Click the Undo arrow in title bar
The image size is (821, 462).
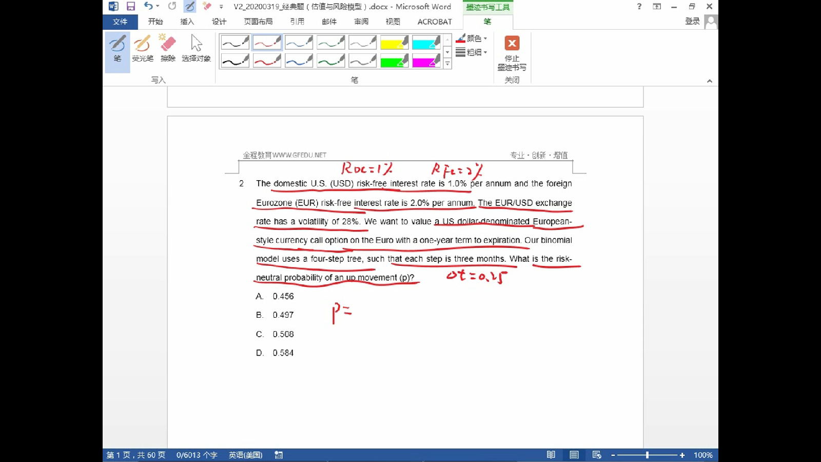[148, 6]
